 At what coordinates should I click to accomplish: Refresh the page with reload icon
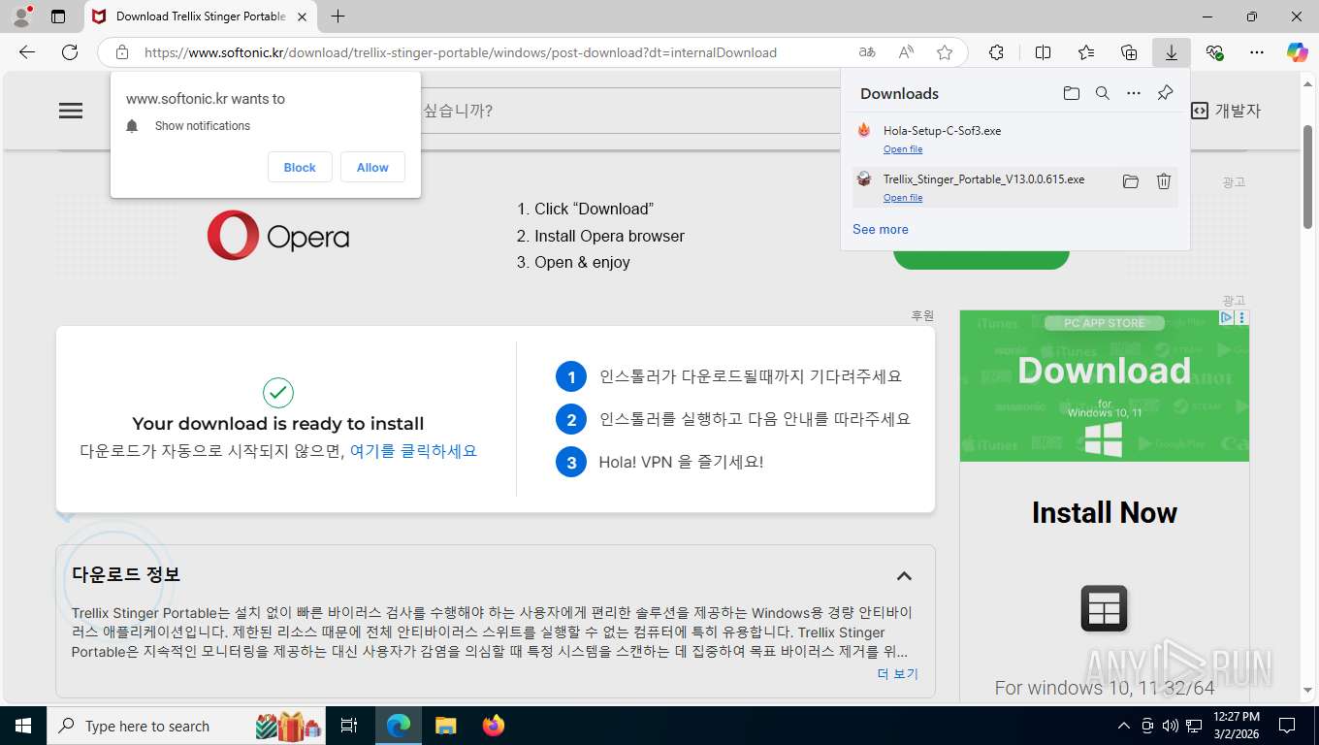pos(70,52)
